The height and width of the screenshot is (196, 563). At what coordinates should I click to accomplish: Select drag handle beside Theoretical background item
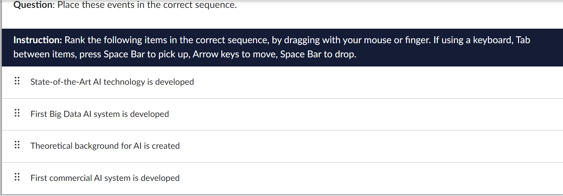point(17,145)
